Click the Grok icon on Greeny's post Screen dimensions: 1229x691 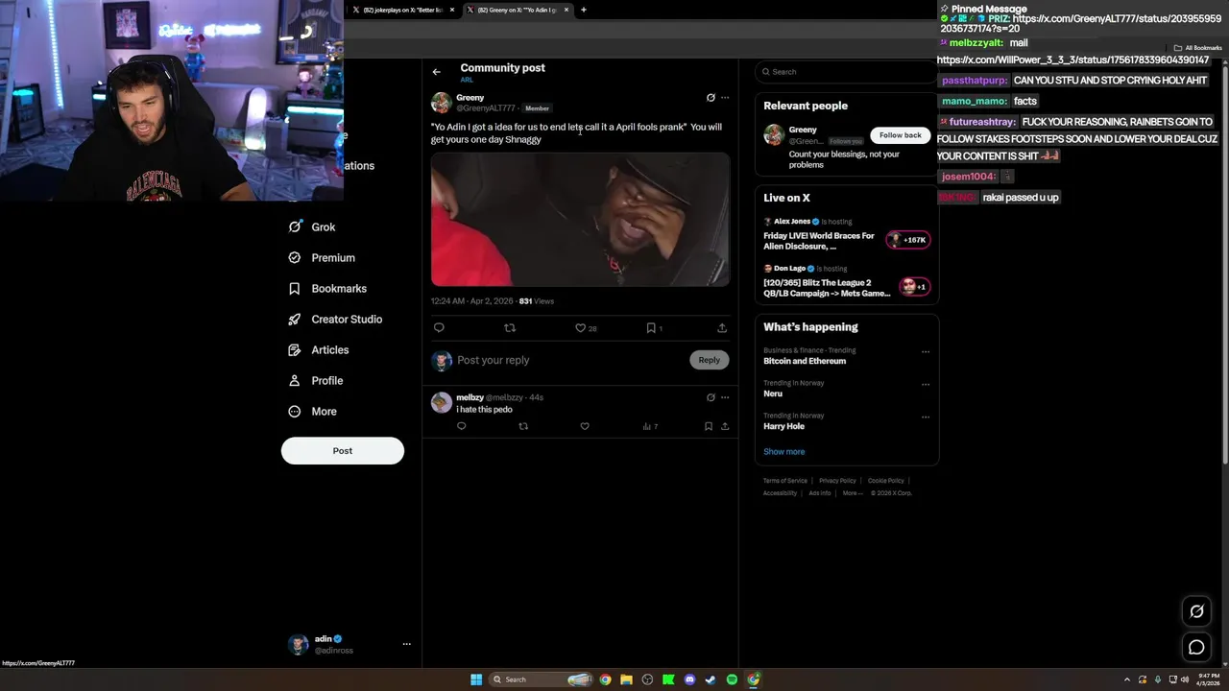[711, 98]
